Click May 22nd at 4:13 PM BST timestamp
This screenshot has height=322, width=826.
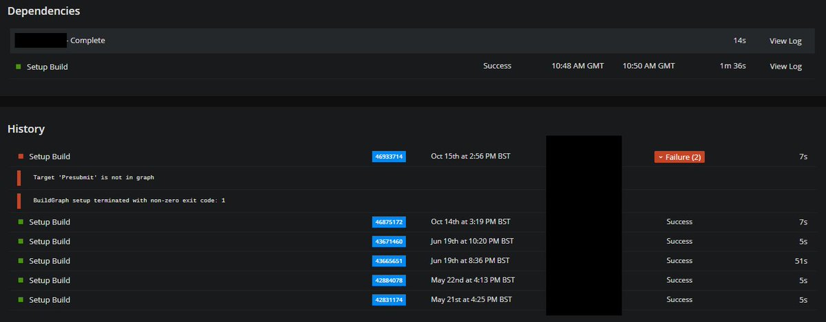click(473, 280)
